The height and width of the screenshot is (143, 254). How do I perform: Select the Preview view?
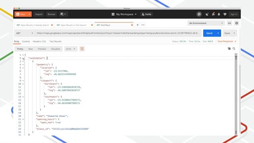[x=42, y=49]
